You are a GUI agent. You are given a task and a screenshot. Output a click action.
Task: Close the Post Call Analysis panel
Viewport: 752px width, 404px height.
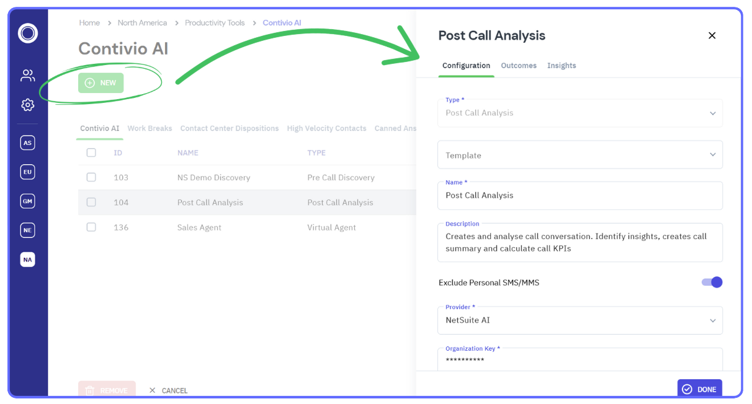[x=712, y=35]
